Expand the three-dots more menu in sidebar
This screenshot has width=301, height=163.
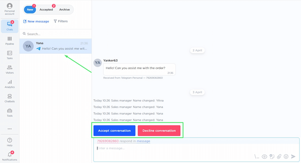(10, 129)
